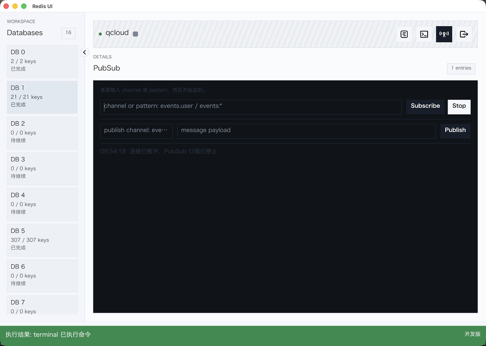Click the Publish button
Image resolution: width=486 pixels, height=346 pixels.
coord(455,131)
